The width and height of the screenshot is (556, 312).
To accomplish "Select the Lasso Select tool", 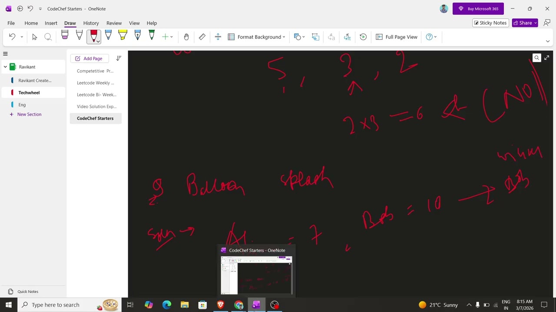I will (48, 37).
